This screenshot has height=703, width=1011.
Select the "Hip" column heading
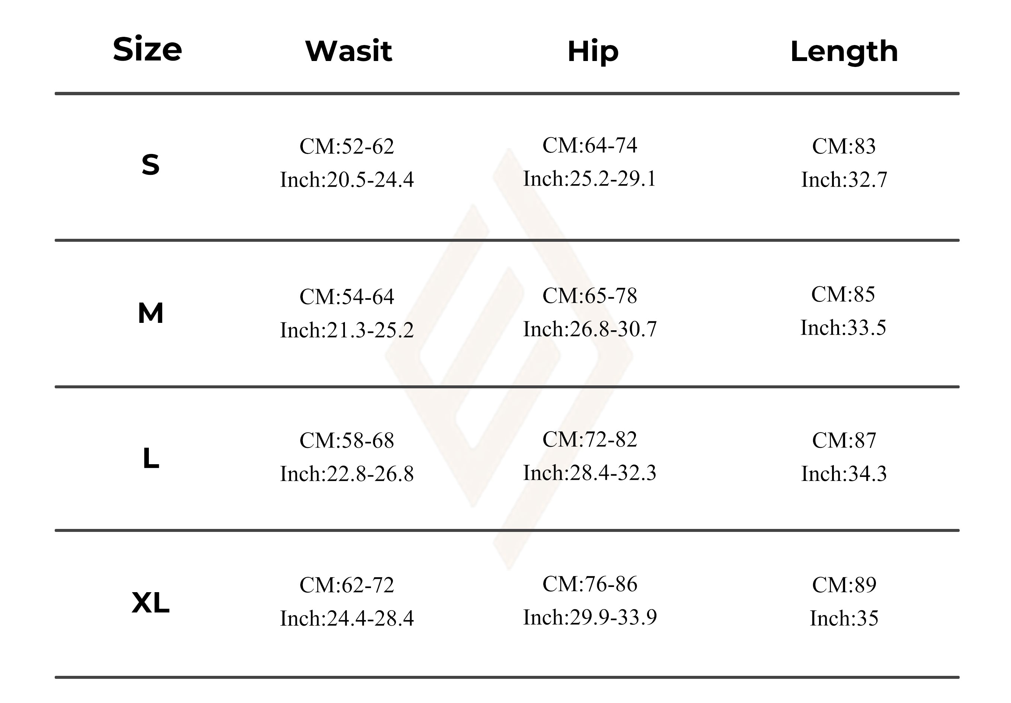pyautogui.click(x=593, y=51)
